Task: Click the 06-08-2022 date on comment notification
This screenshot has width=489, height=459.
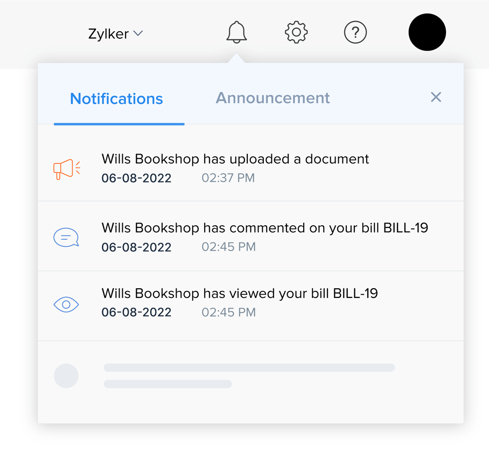Action: tap(136, 247)
